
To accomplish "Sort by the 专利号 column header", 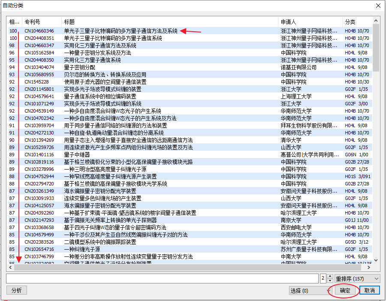I will tap(41, 22).
